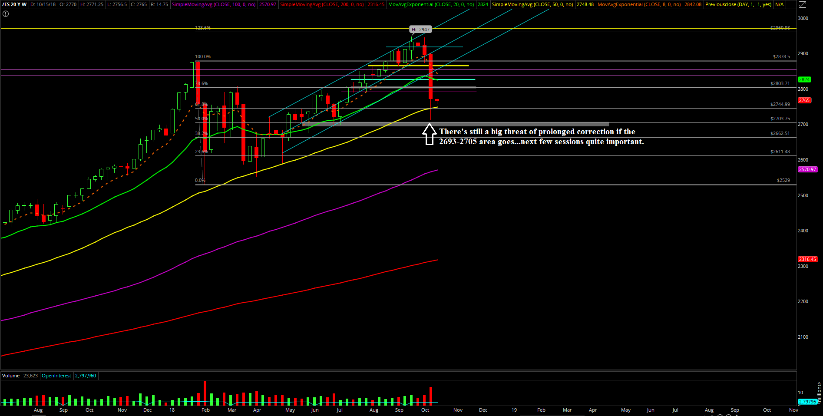Select the SimpleMovingAvg (CLOSE, 50, 0, no) study label

(532, 4)
